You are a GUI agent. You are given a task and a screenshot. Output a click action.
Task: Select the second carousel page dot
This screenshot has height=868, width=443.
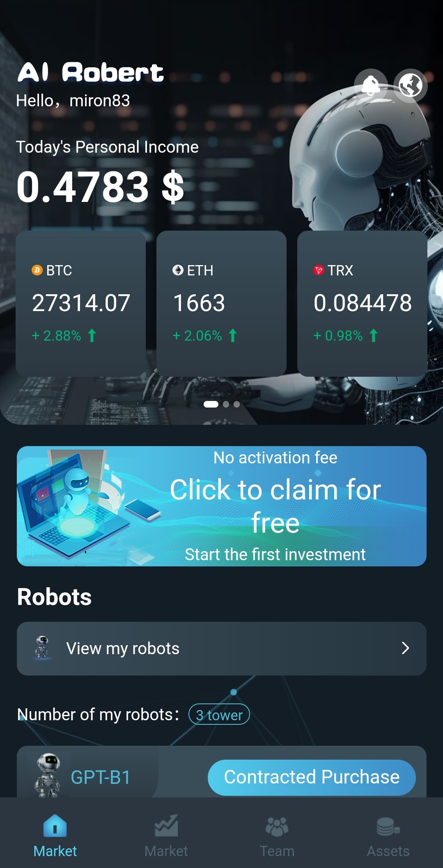tap(226, 404)
